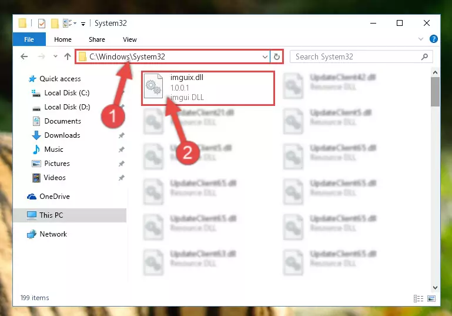
Task: Open the Recent locations dropdown
Action: [x=55, y=56]
